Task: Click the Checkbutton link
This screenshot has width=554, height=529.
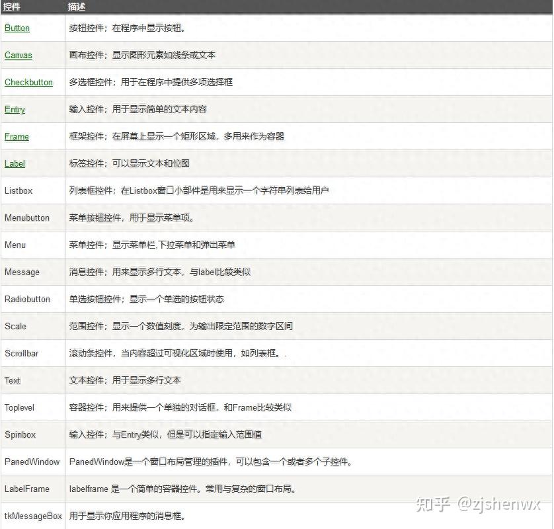Action: pyautogui.click(x=28, y=82)
